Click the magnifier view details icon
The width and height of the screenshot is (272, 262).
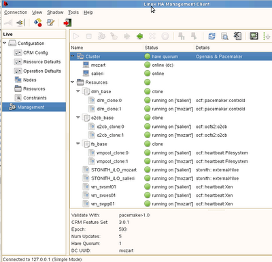pyautogui.click(x=224, y=36)
